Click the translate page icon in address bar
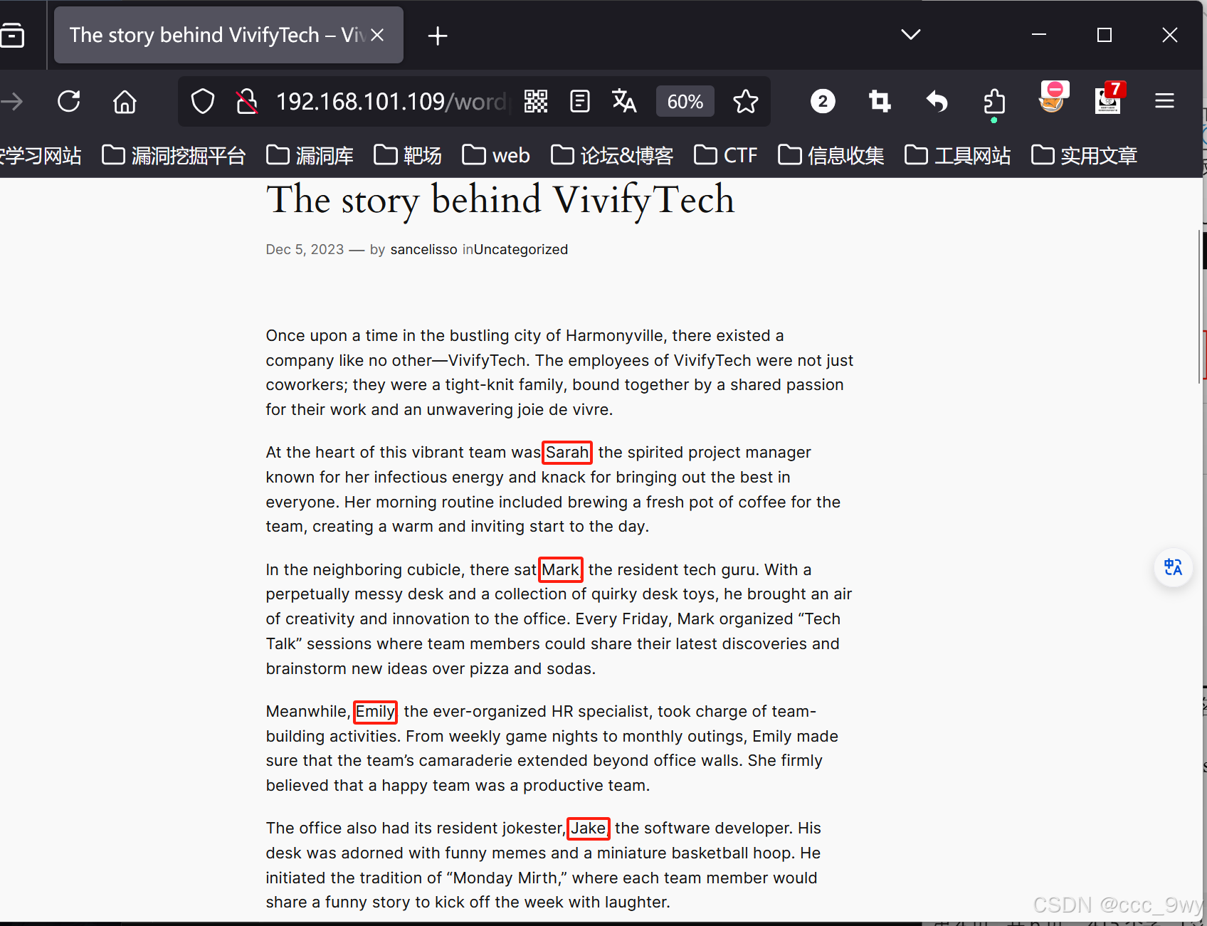This screenshot has height=926, width=1207. 624,101
